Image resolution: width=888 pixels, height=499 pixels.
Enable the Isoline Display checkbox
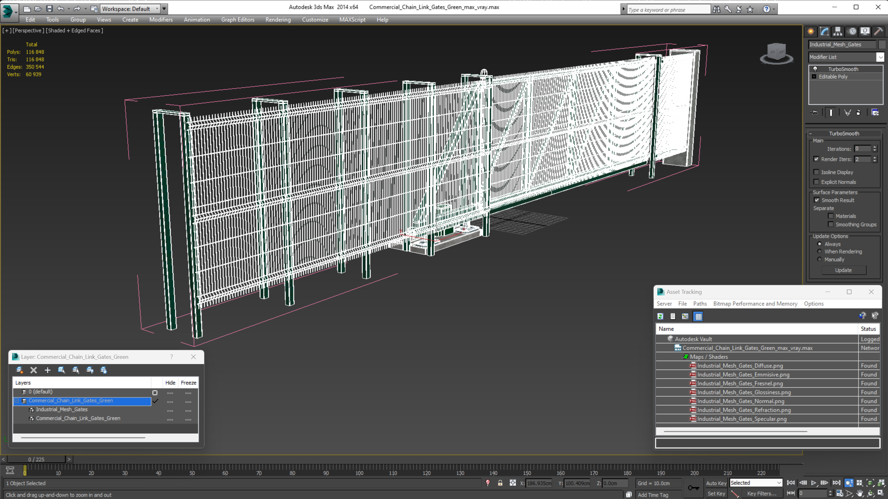[816, 172]
